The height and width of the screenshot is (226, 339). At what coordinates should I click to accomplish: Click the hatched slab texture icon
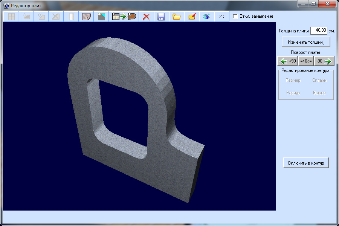coord(86,17)
